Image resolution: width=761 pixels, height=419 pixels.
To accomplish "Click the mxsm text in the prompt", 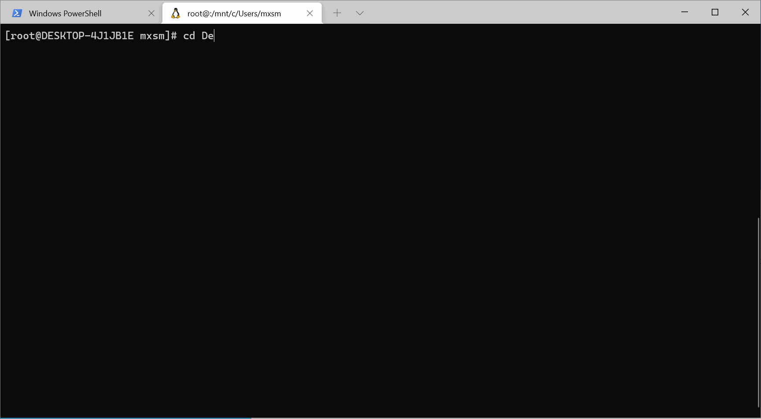I will [x=152, y=36].
